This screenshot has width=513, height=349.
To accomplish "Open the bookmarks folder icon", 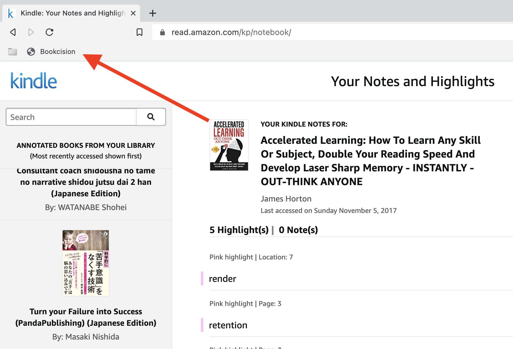I will click(x=13, y=52).
